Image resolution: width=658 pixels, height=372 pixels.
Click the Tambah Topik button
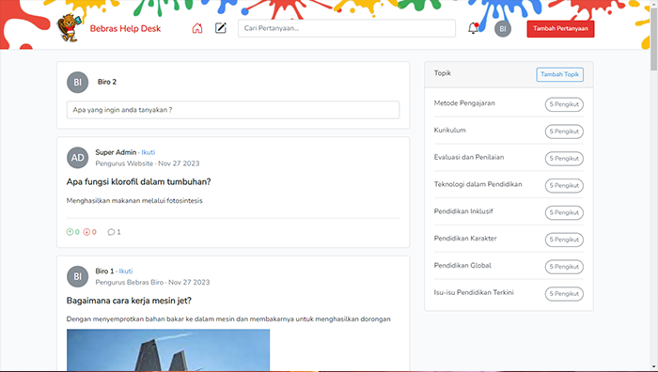560,74
